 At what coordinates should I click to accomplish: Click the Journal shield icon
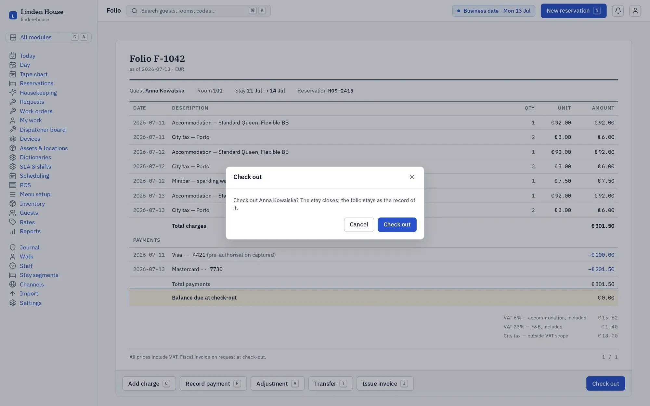(x=13, y=247)
